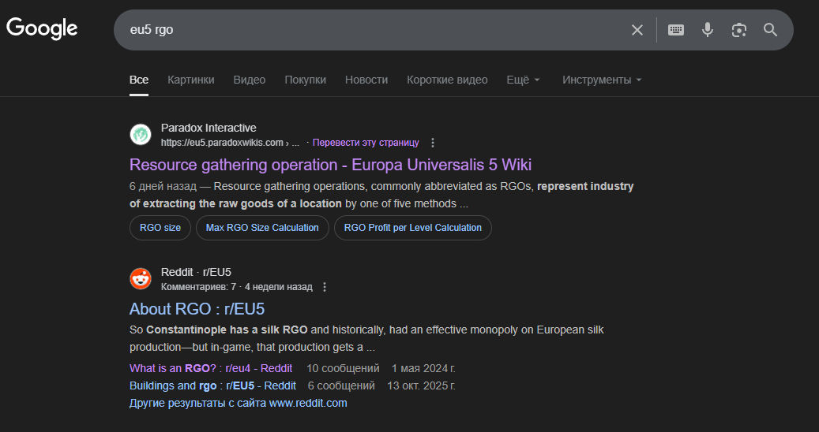Click "Constantinople has a silk RGO" snippet text
The image size is (819, 432).
tap(227, 330)
